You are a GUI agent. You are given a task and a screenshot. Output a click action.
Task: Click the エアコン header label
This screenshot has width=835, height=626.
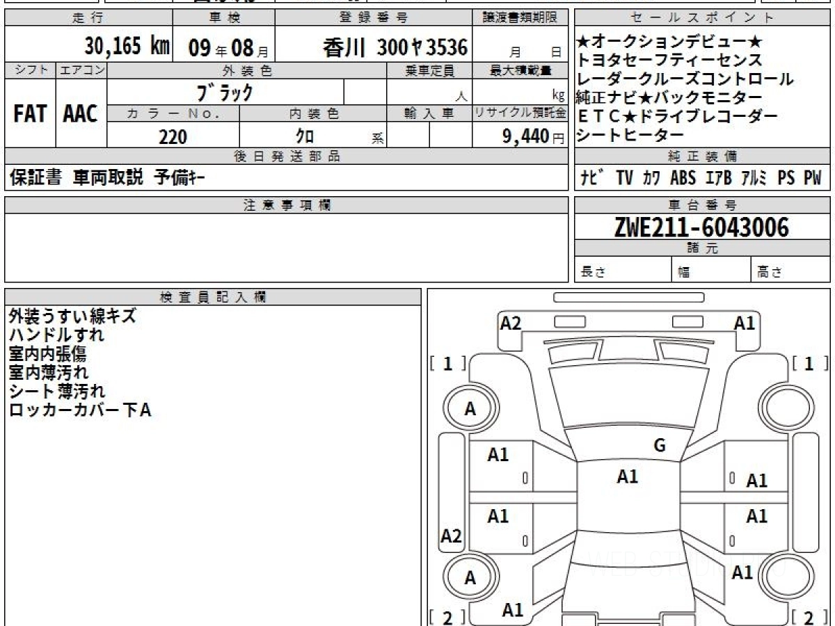pyautogui.click(x=81, y=70)
